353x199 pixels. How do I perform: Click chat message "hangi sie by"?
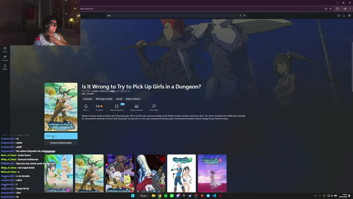23,188
